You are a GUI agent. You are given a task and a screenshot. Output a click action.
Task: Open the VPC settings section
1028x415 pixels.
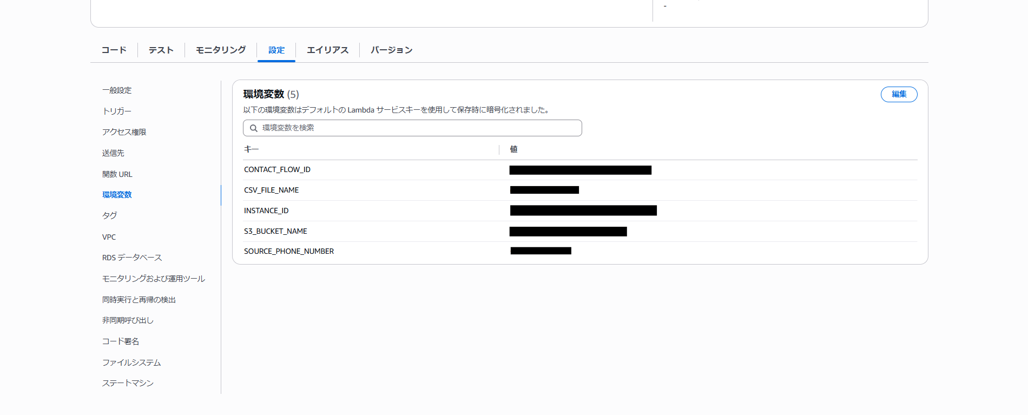109,237
